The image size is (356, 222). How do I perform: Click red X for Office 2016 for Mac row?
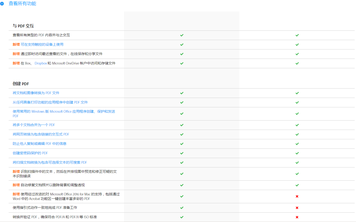297,196
